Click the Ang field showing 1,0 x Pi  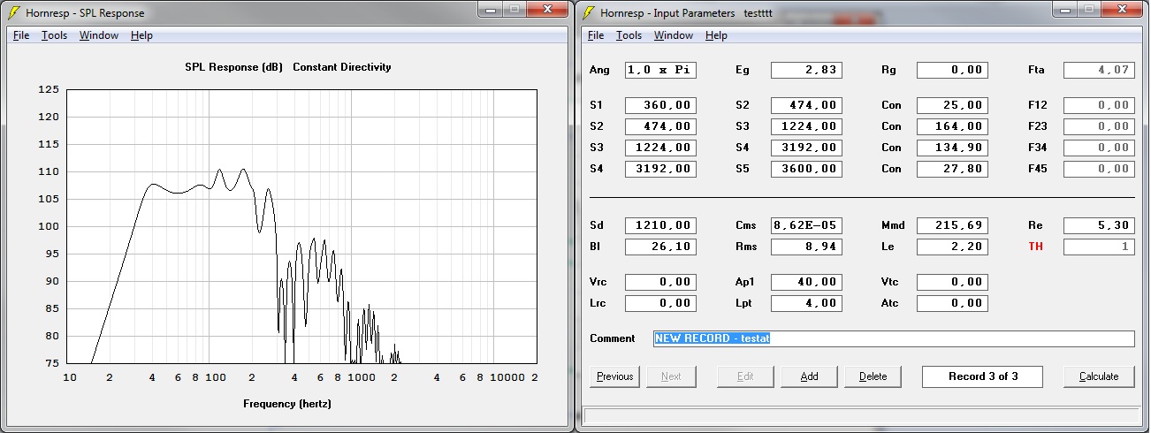(x=660, y=70)
